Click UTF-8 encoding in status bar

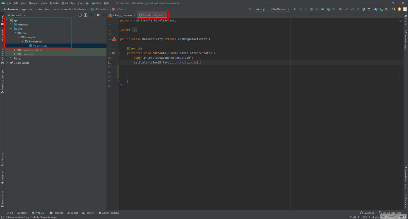tap(367, 217)
